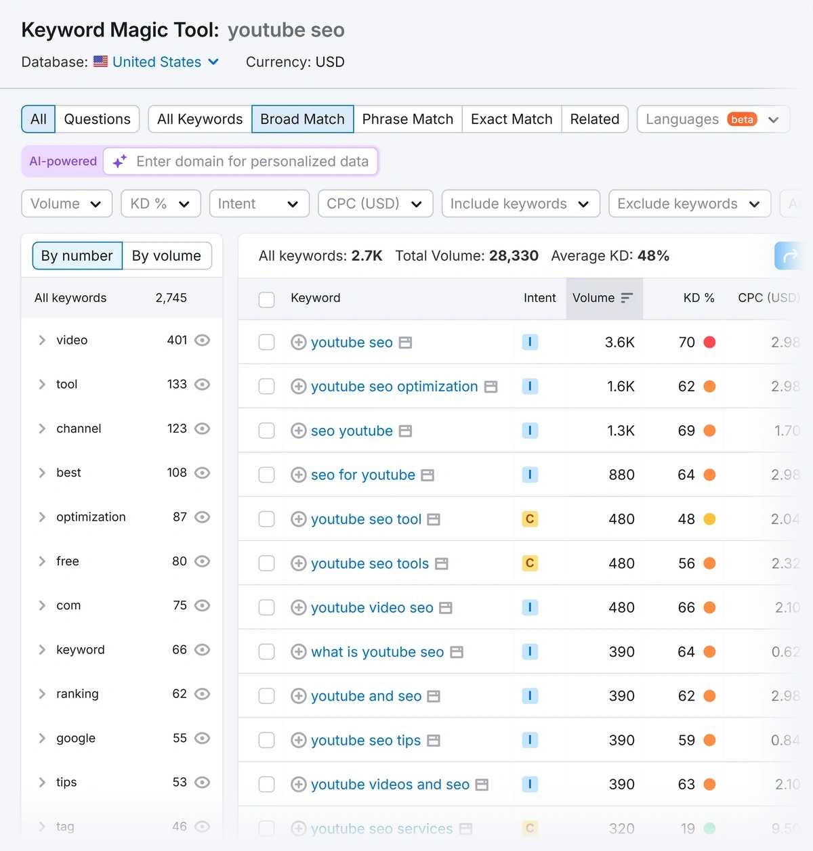813x851 pixels.
Task: Toggle the select-all checkbox in Keyword header
Action: click(267, 299)
